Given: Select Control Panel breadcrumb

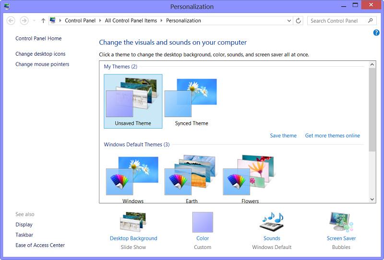Looking at the screenshot, I should point(80,21).
